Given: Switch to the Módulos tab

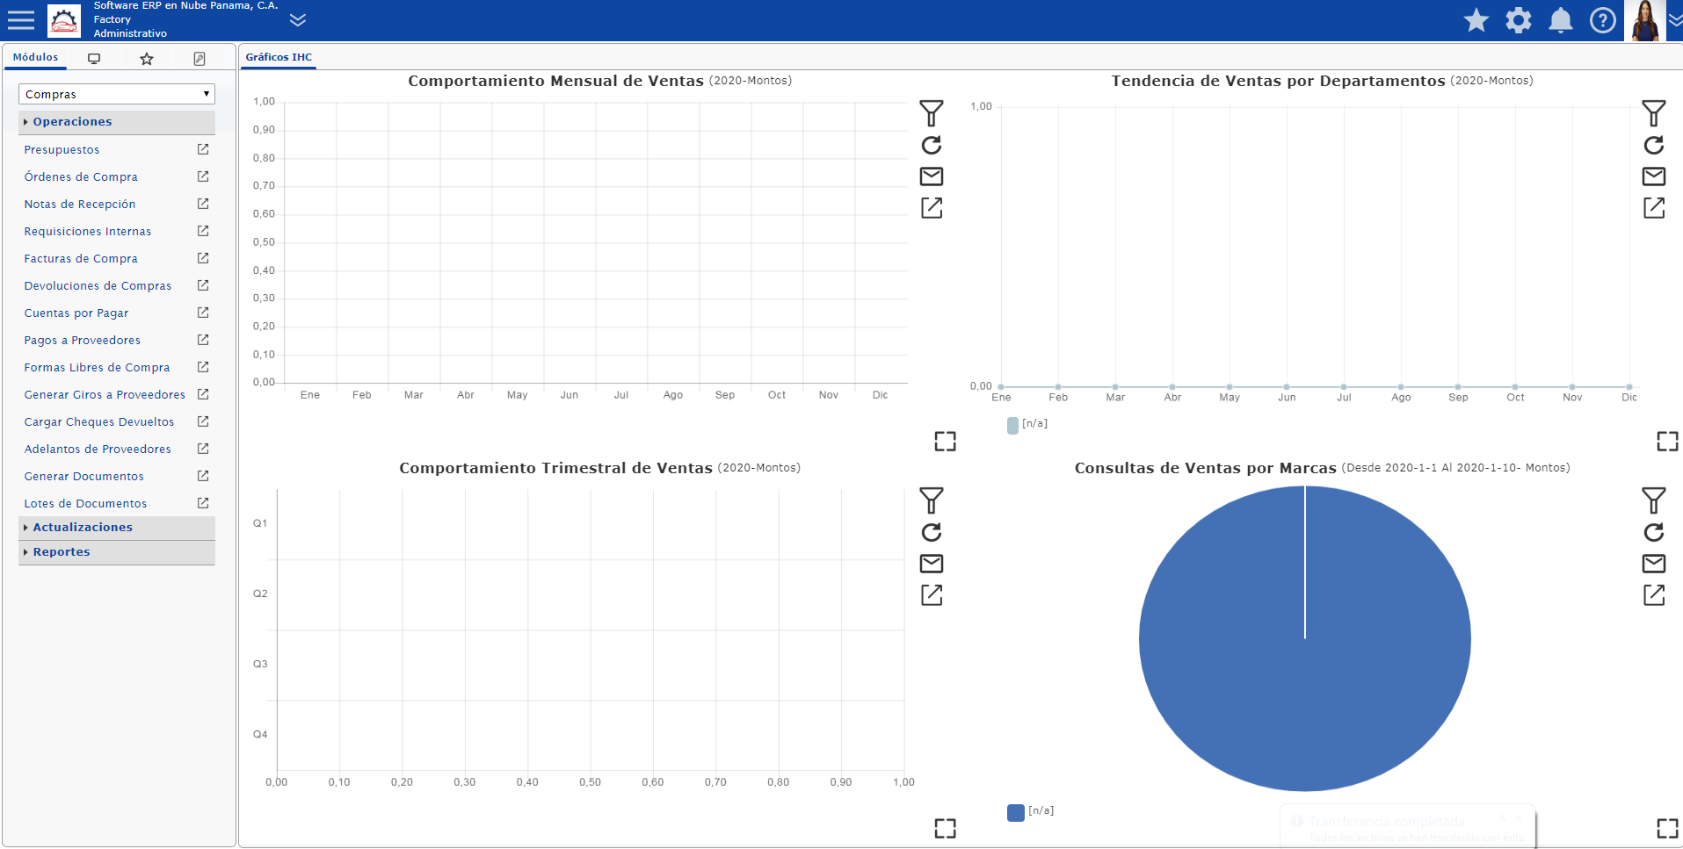Looking at the screenshot, I should [x=35, y=57].
